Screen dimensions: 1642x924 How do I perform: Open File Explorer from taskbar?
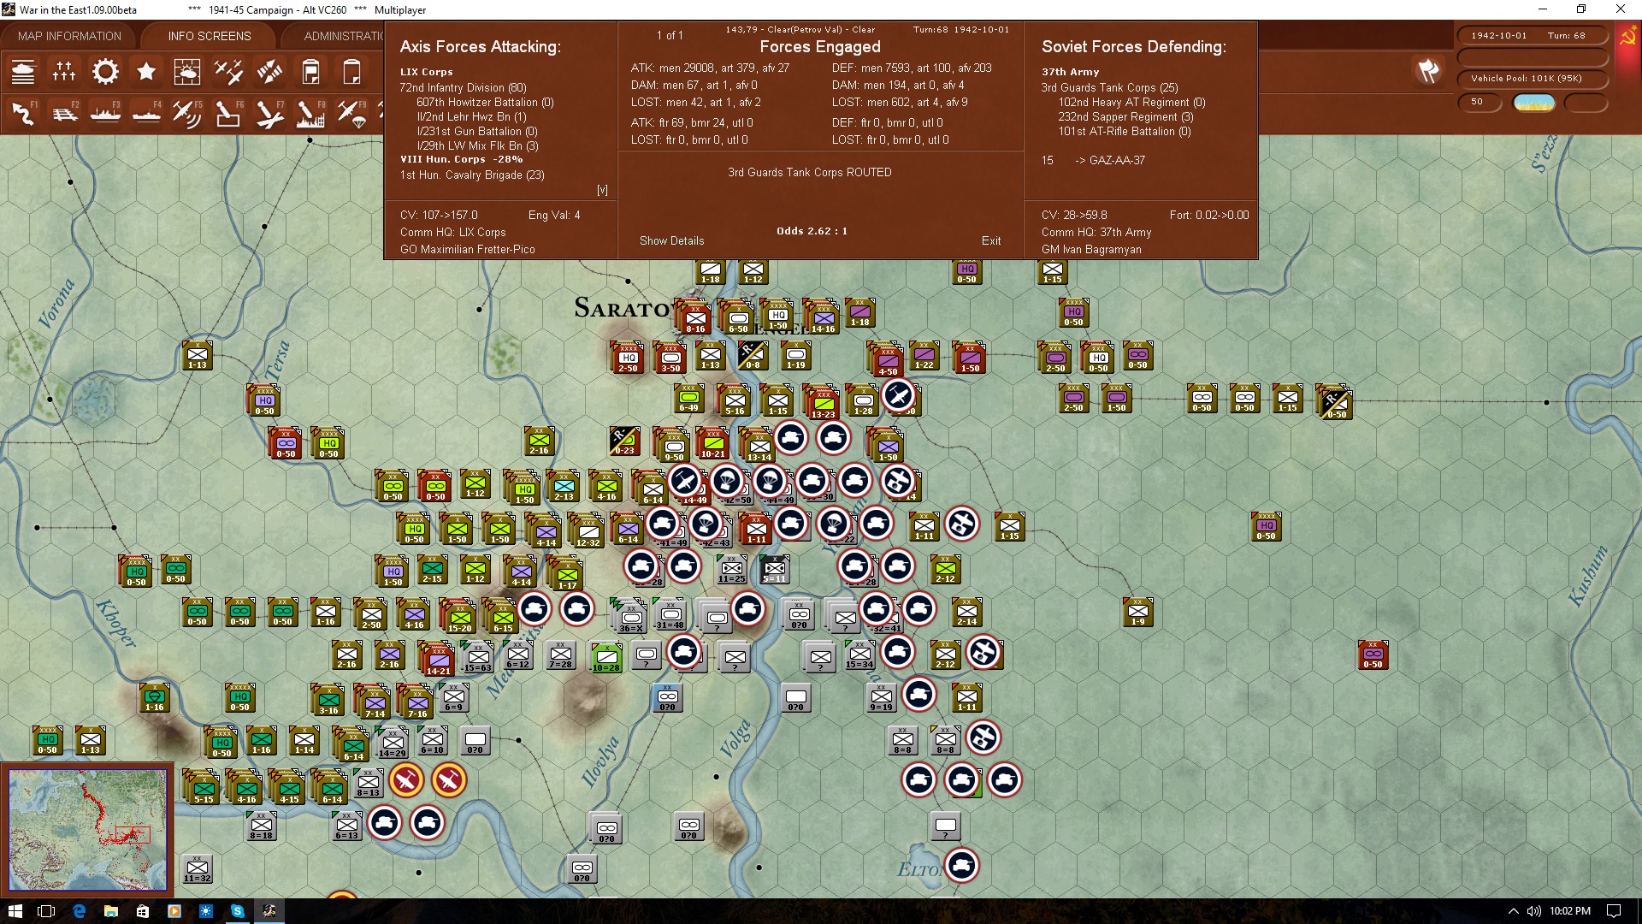click(x=110, y=911)
